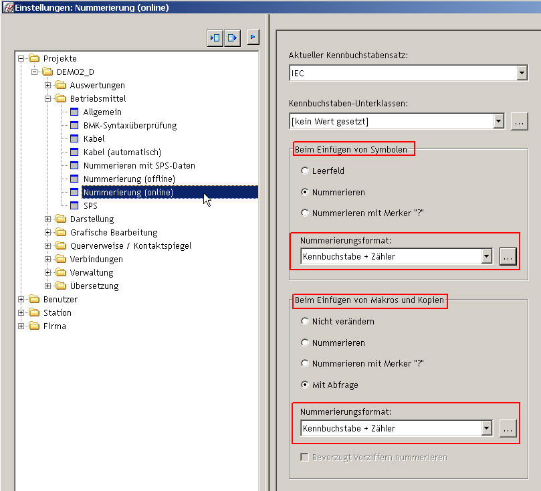541x491 pixels.
Task: Click the Projekte folder icon
Action: point(34,58)
